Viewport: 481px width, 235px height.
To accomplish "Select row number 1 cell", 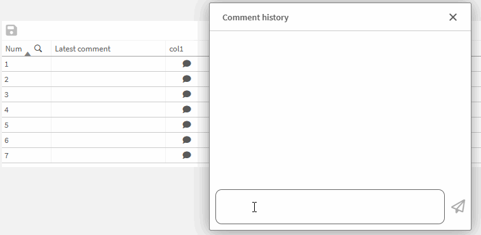I will point(27,64).
